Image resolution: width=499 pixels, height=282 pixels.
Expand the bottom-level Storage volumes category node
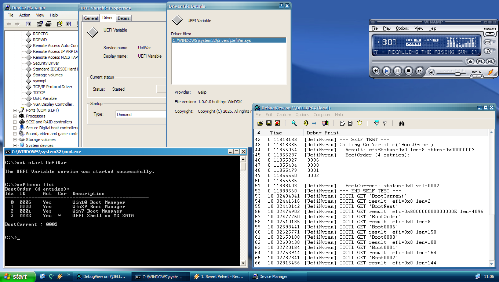[x=15, y=140]
